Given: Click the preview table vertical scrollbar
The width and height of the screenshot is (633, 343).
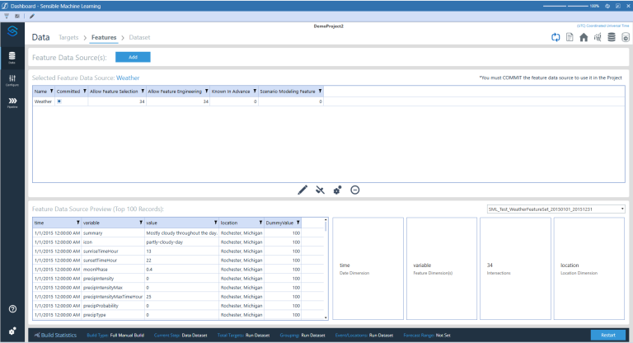Looking at the screenshot, I should 326,269.
